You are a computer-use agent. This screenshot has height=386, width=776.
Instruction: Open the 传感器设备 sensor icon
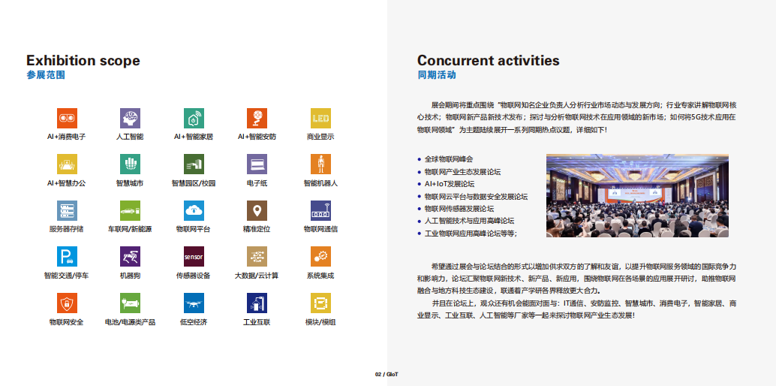pyautogui.click(x=194, y=257)
